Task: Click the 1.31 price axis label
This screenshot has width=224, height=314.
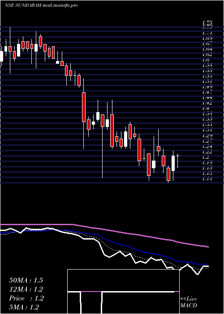Action: click(207, 130)
